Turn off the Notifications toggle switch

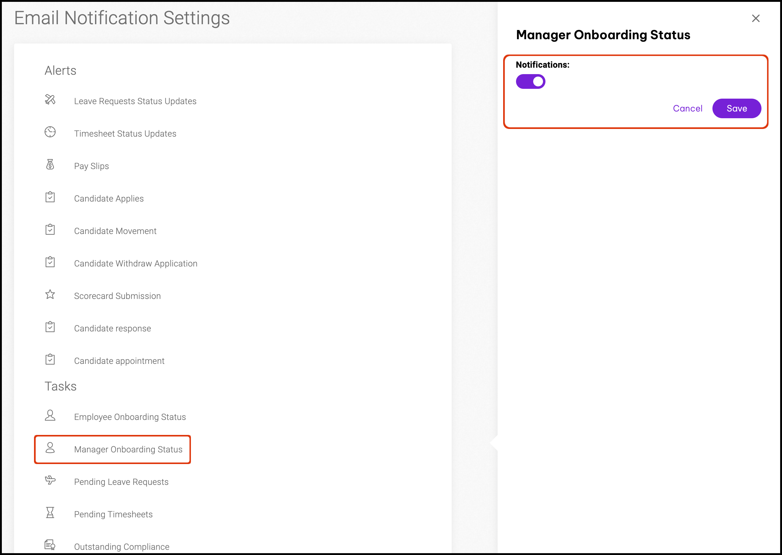coord(530,82)
